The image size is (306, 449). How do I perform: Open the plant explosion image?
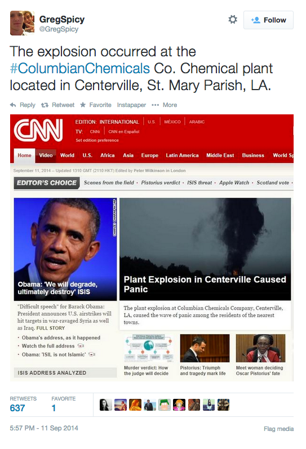205,249
